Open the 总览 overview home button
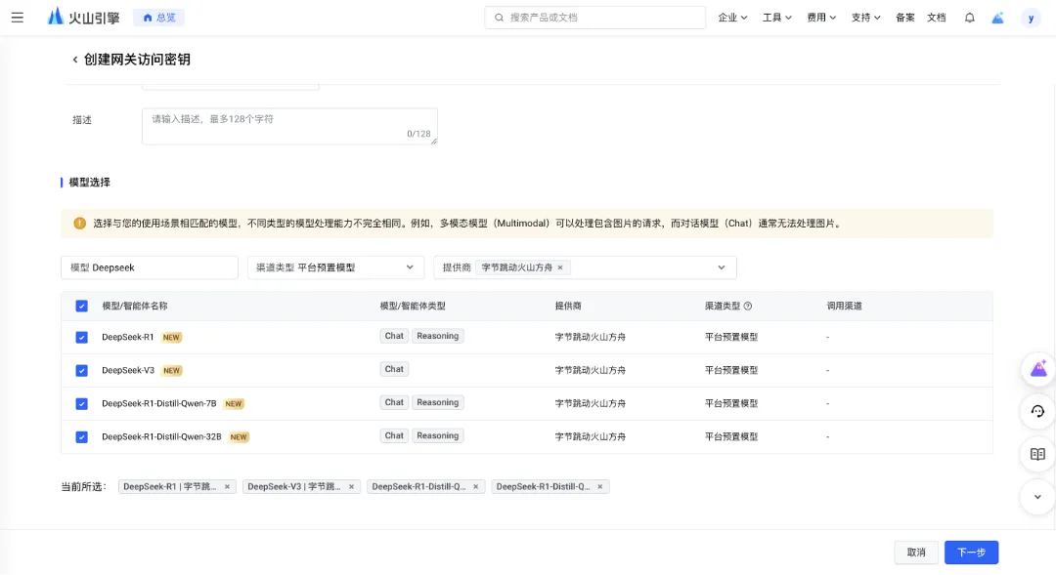 [159, 18]
